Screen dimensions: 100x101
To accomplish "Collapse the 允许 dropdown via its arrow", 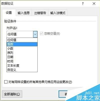I will (35, 34).
